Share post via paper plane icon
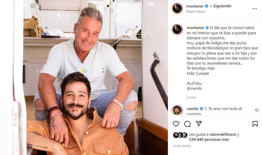The width and height of the screenshot is (262, 155). coord(198,124)
